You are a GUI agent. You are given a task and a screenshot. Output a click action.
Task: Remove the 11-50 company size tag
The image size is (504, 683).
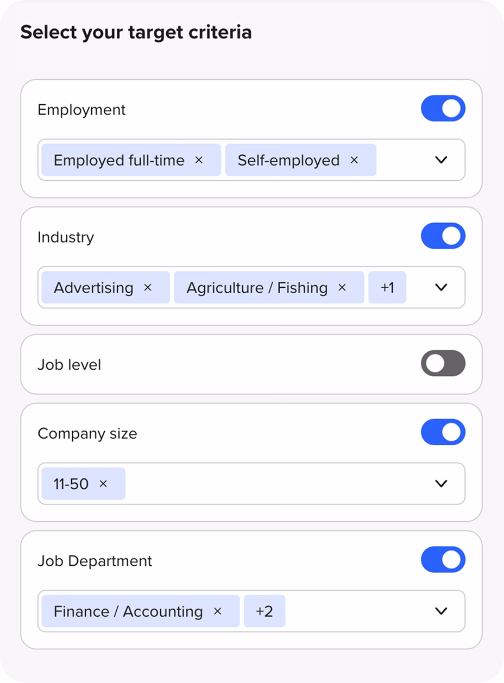[103, 484]
